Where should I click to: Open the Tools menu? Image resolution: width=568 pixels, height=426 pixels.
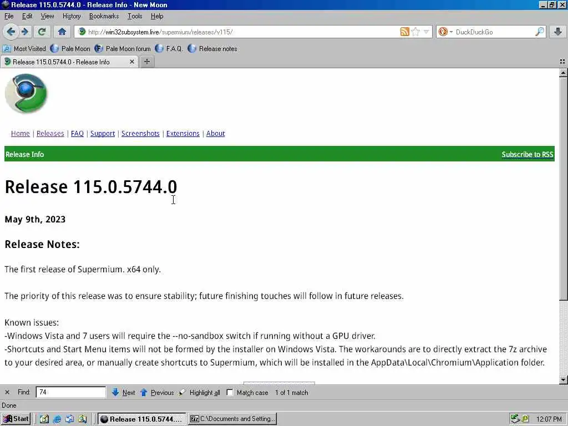pos(135,16)
